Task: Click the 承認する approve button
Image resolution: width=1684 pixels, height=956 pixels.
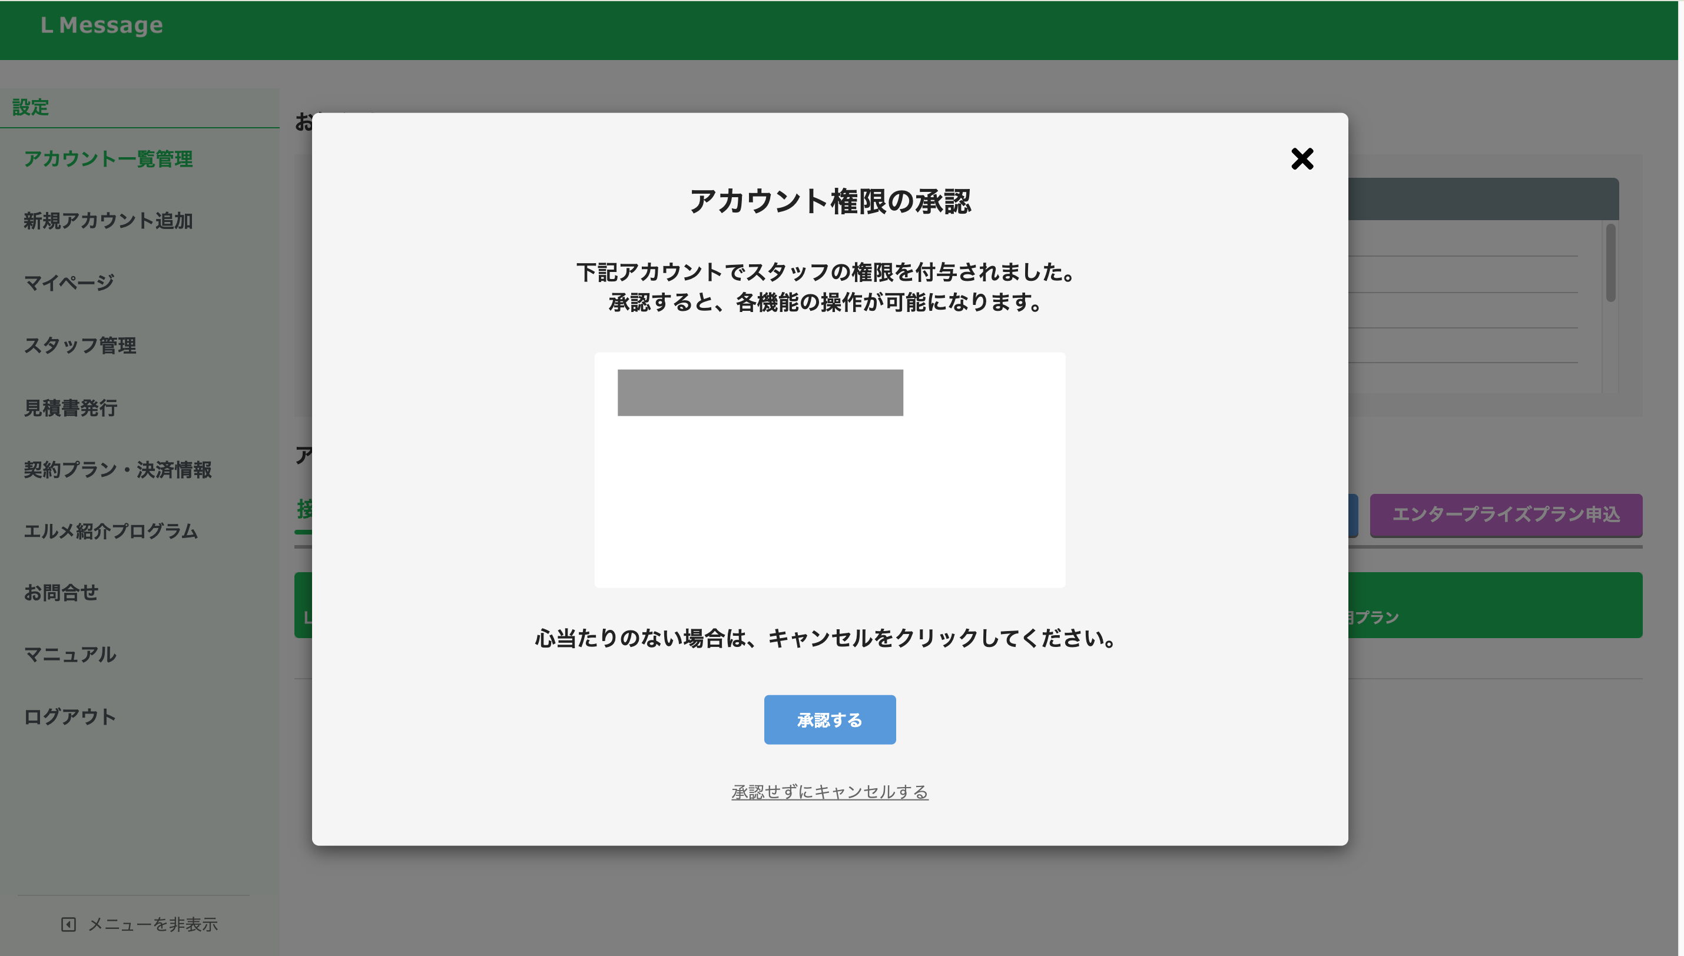Action: 829,719
